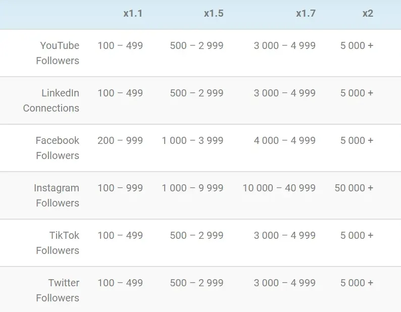Click the x1.5 column header
401x312 pixels.
tap(214, 14)
